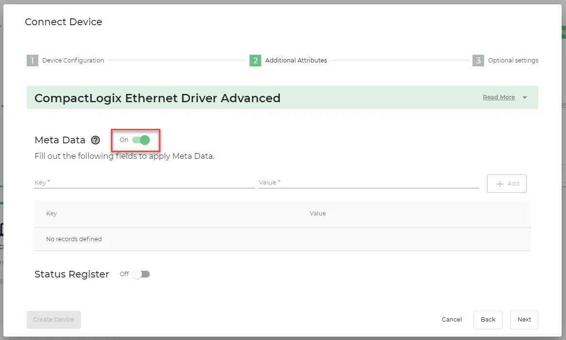The height and width of the screenshot is (340, 566).
Task: Expand the Read More dropdown arrow
Action: (x=525, y=97)
